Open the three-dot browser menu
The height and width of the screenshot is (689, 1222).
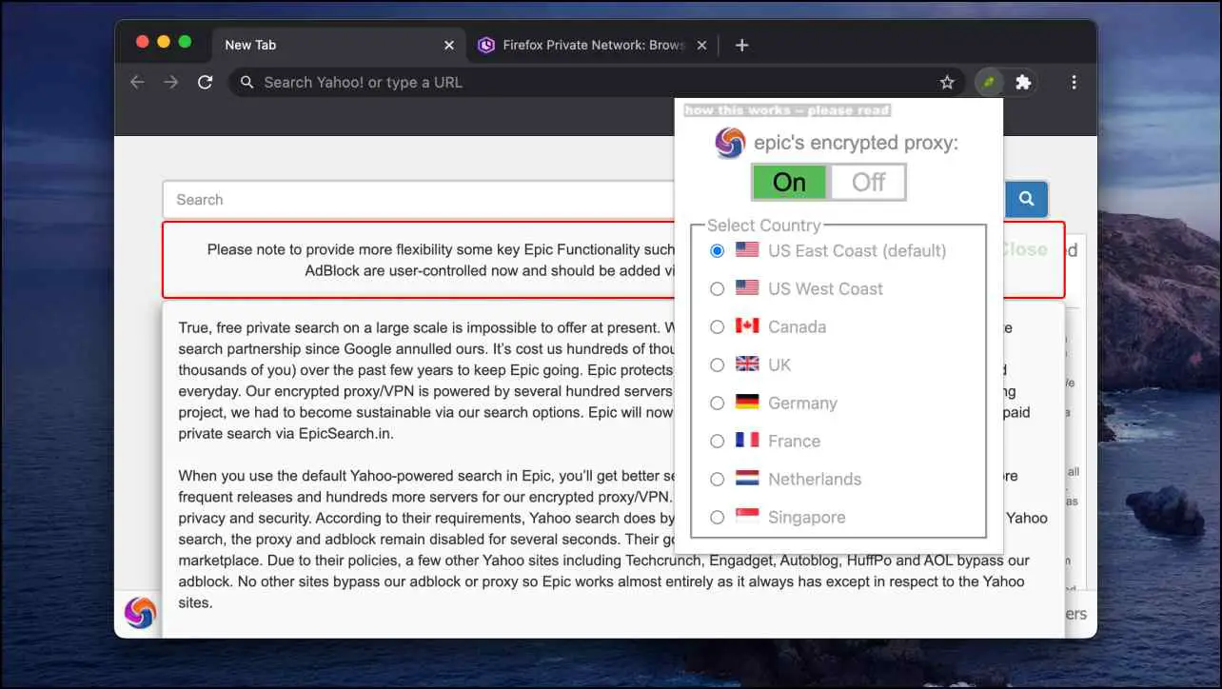[x=1074, y=83]
